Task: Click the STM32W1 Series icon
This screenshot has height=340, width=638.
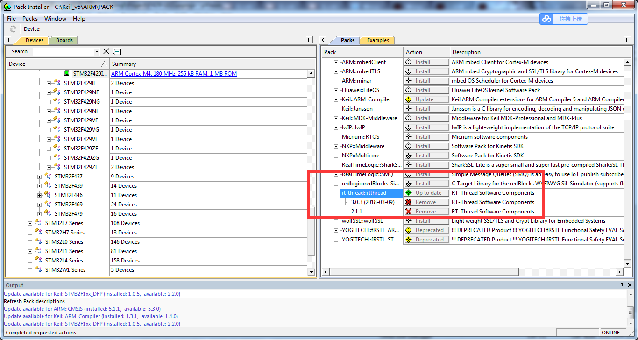Action: point(39,269)
